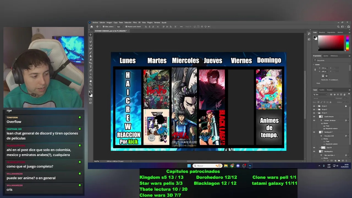Select the Ellipse shape tool
Viewport: 352px width, 198px height.
click(90, 78)
